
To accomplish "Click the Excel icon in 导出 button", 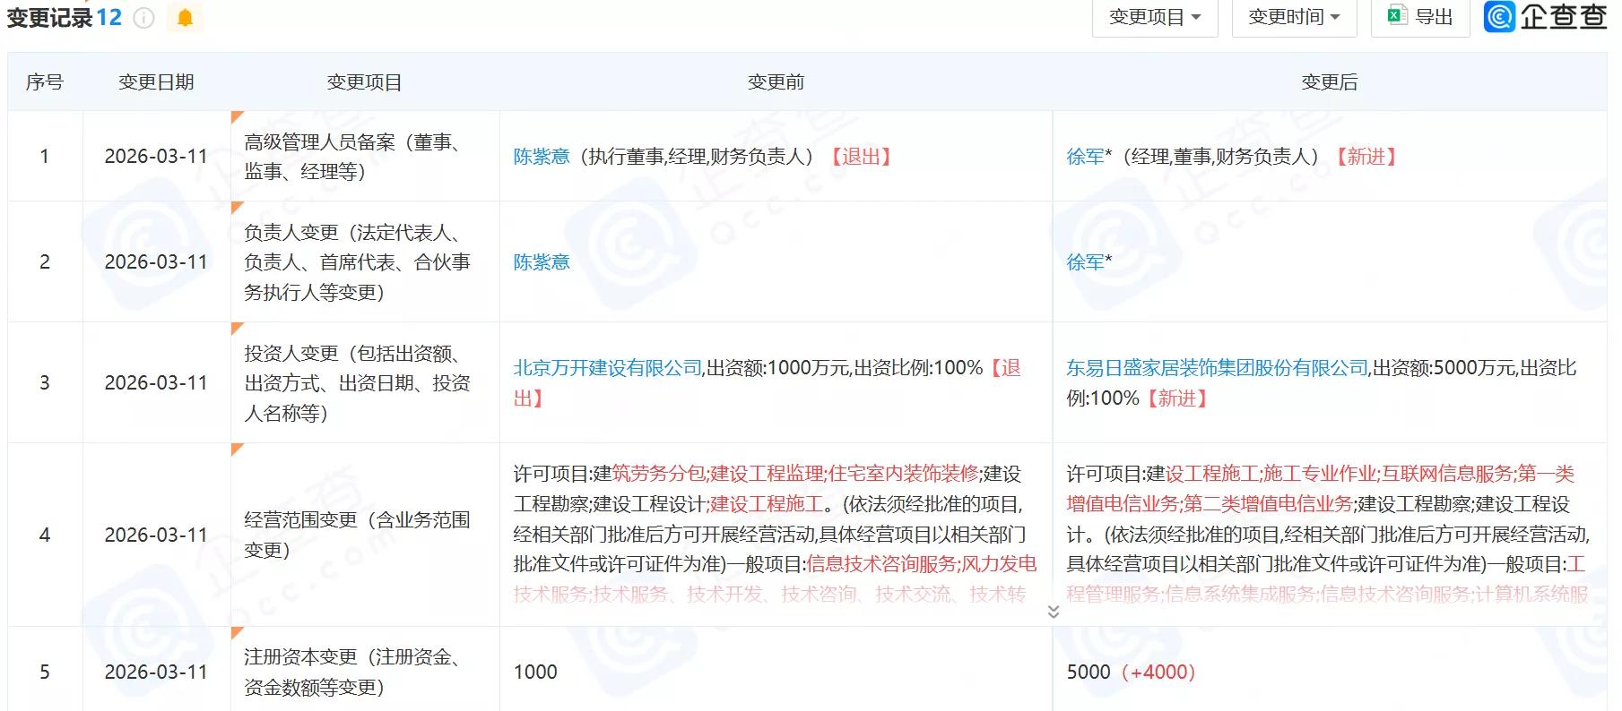I will point(1397,16).
